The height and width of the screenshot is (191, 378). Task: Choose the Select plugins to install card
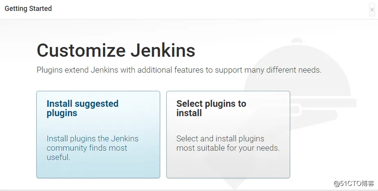(x=228, y=134)
